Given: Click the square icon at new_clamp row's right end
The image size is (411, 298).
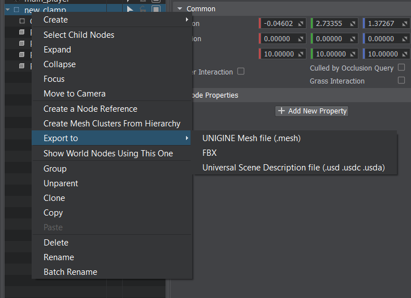Looking at the screenshot, I should [156, 10].
